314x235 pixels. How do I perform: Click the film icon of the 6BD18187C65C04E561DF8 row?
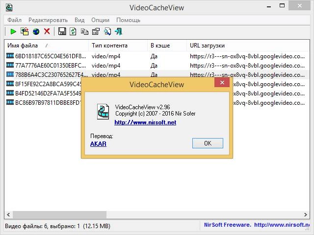[x=10, y=56]
